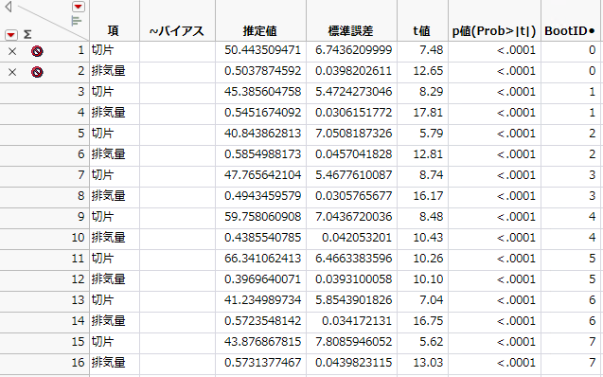Viewport: 603px width, 377px height.
Task: Open the rows red triangle menu
Action: tap(11, 35)
